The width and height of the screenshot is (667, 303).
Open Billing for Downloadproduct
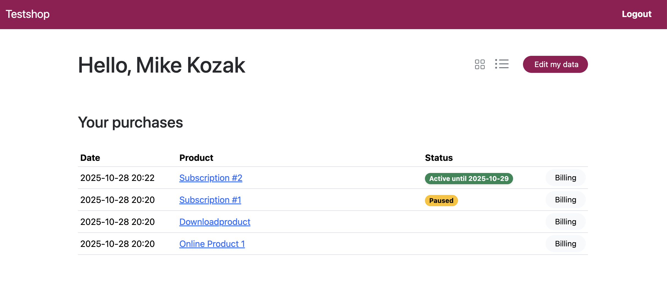point(565,222)
